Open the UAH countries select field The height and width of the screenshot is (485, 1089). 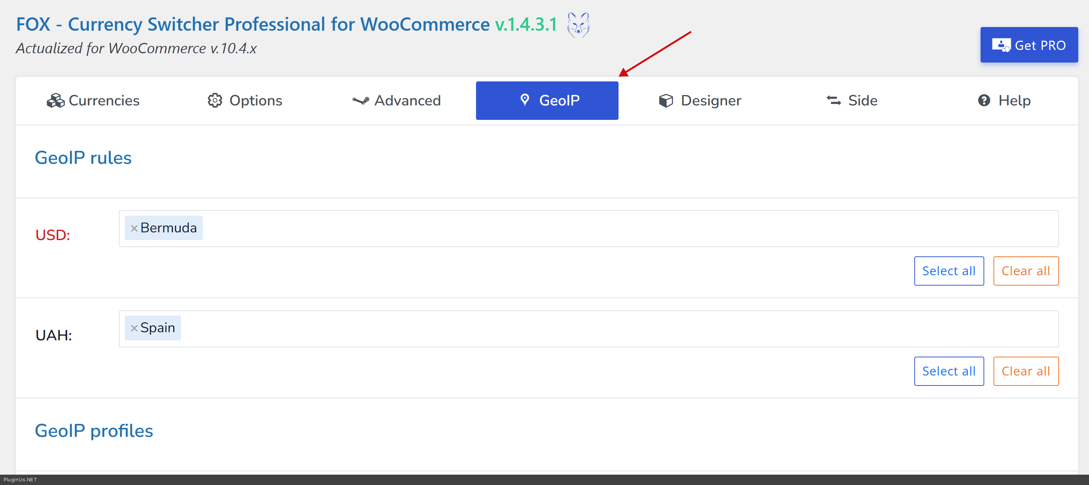[592, 329]
